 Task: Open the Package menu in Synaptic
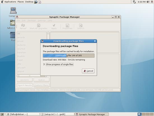click(32, 21)
